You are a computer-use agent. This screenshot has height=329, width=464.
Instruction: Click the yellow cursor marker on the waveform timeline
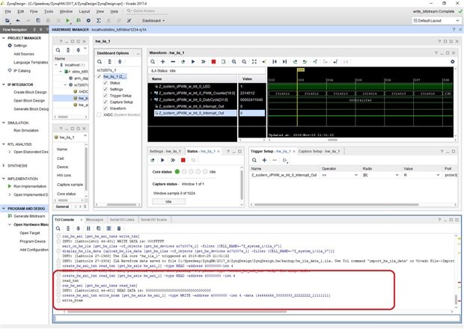299,70
